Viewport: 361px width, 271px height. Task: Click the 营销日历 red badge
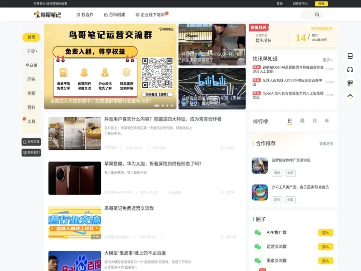[259, 28]
